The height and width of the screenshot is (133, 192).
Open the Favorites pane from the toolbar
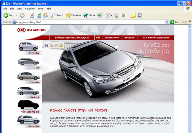73,15
